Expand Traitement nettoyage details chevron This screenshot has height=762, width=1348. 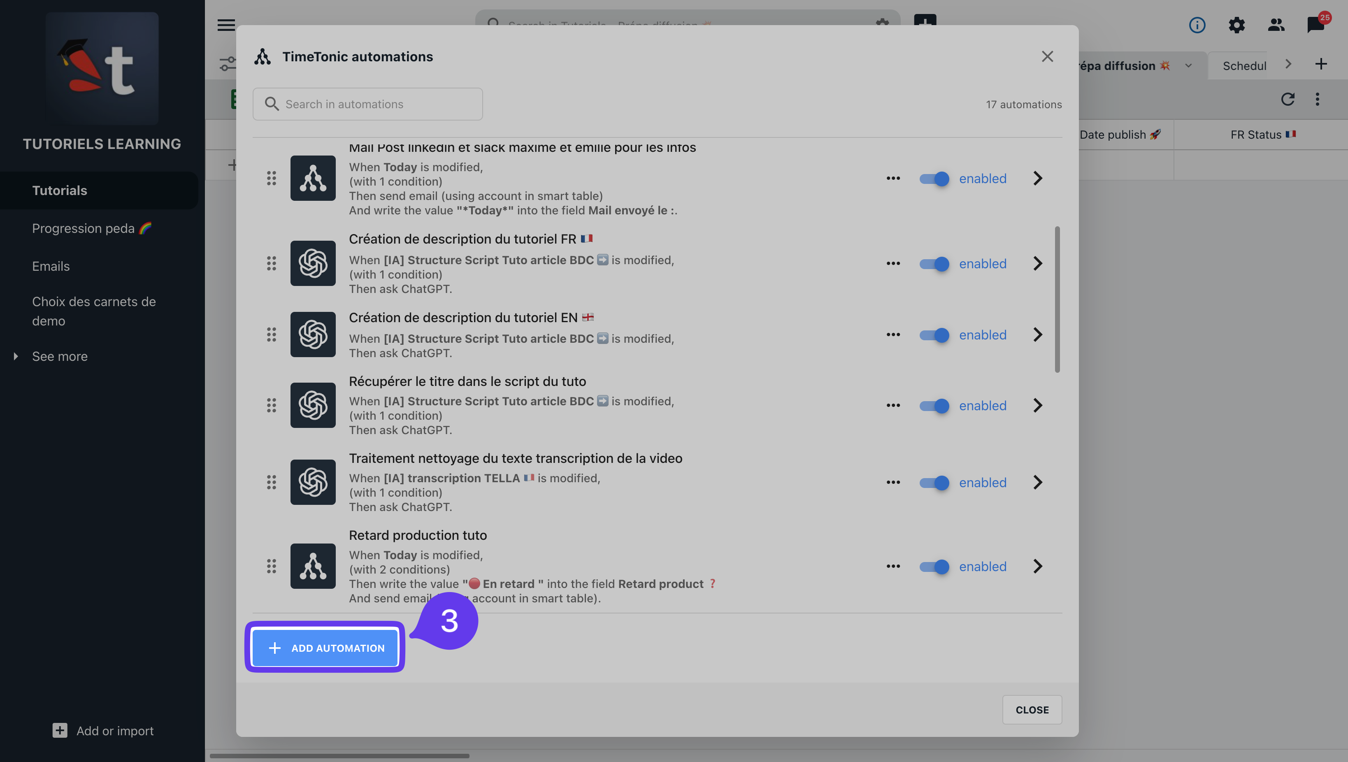[1038, 482]
